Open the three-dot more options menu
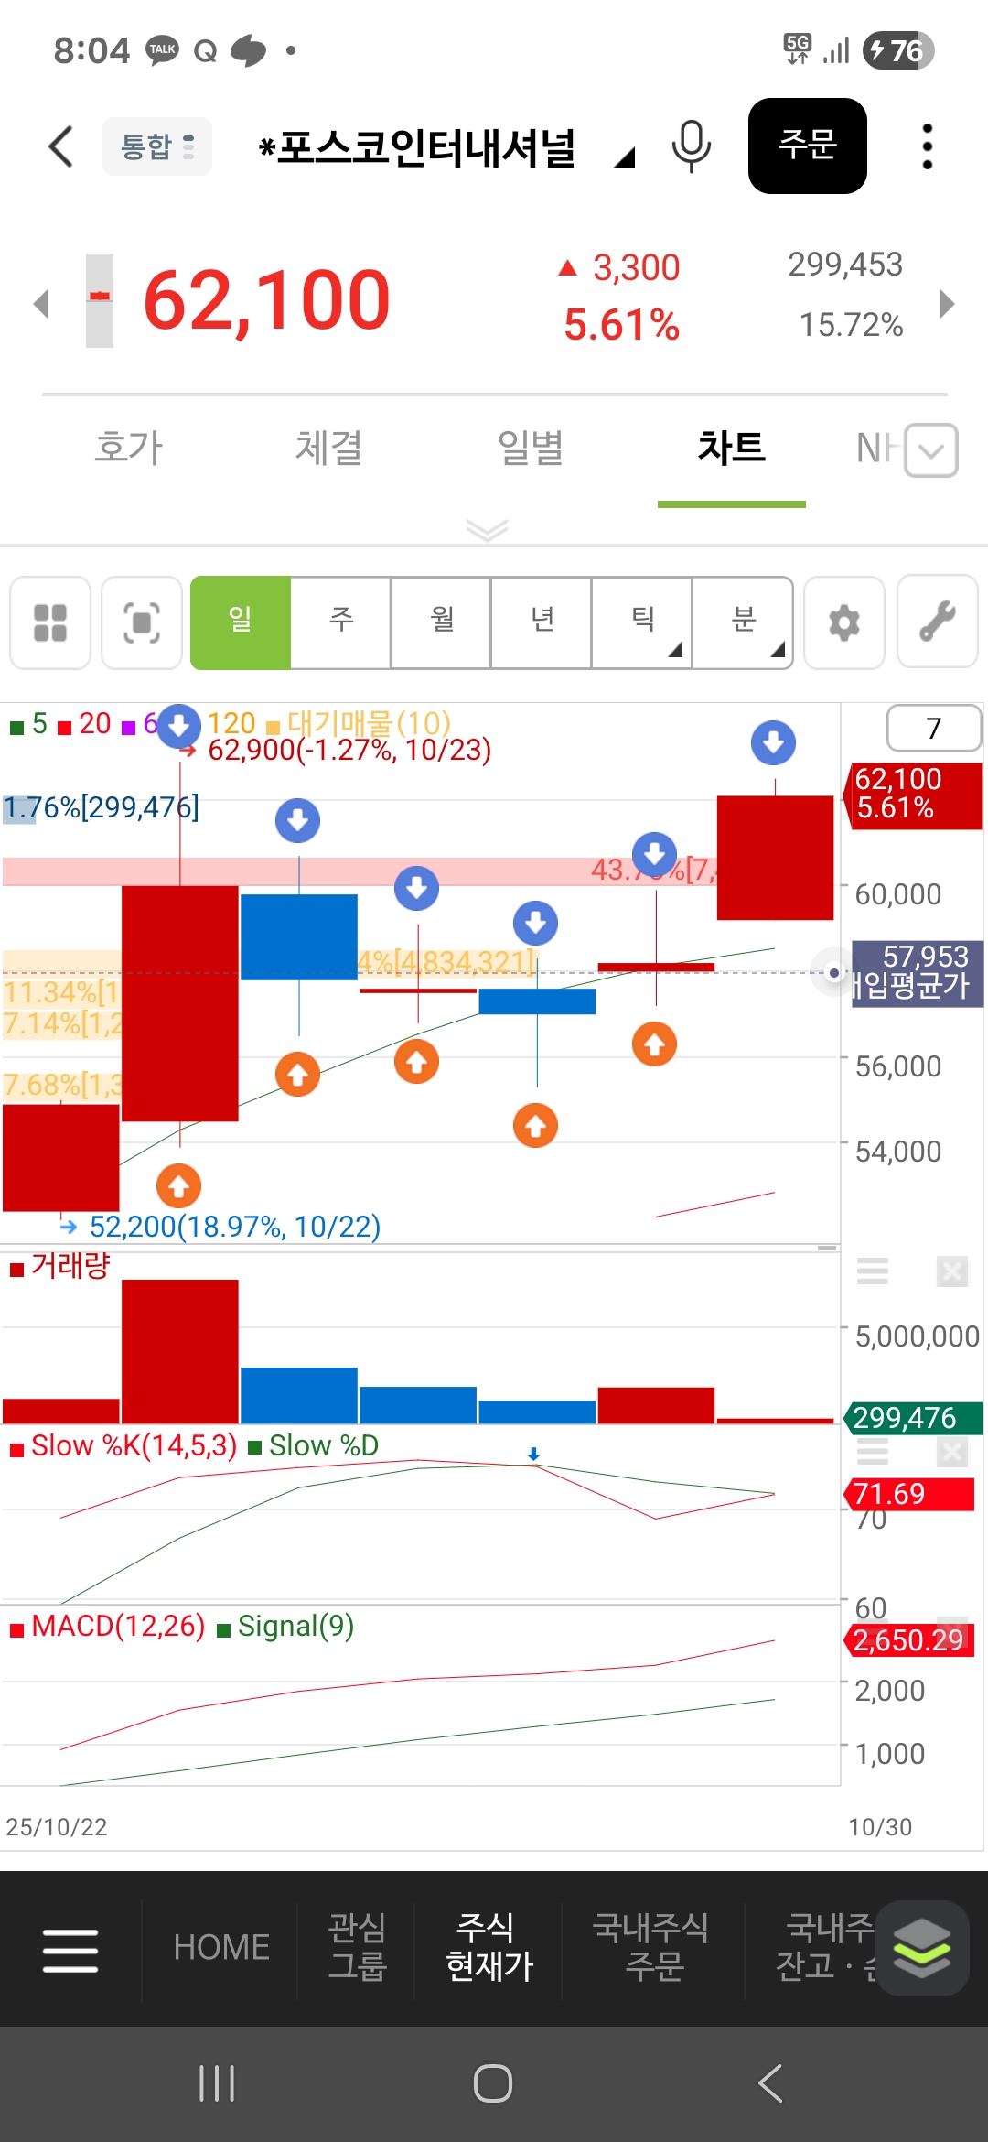Viewport: 988px width, 2142px height. [927, 146]
